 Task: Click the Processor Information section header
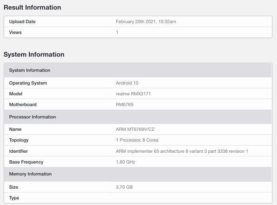138,117
